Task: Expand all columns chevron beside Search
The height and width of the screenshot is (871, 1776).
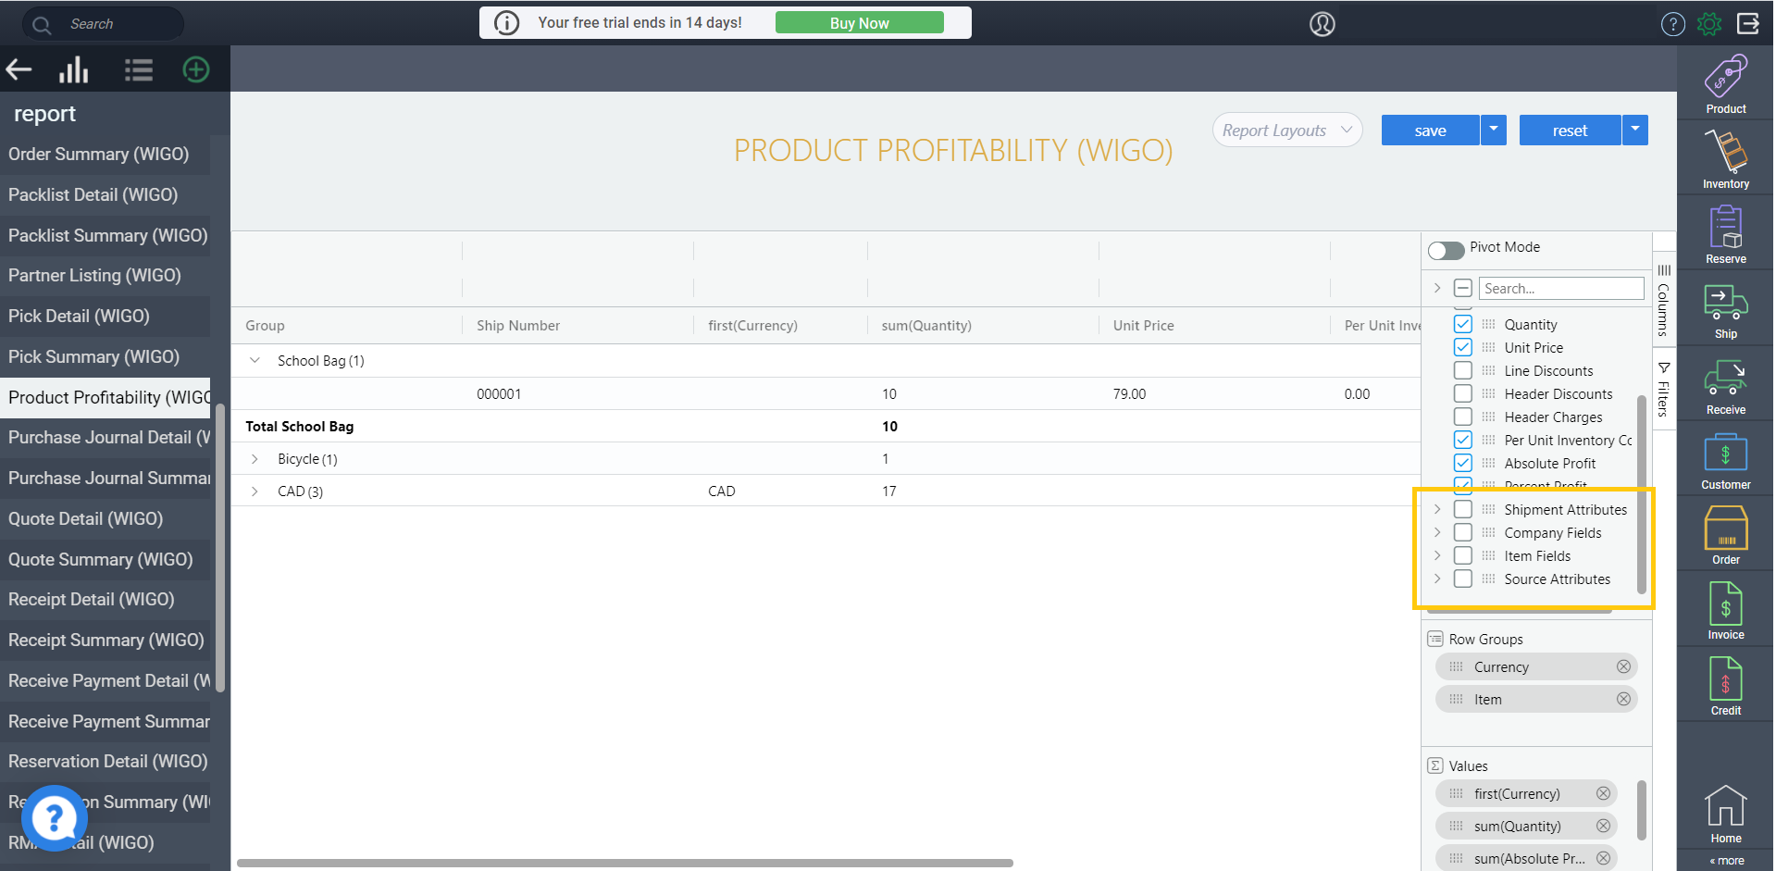Action: [x=1437, y=288]
